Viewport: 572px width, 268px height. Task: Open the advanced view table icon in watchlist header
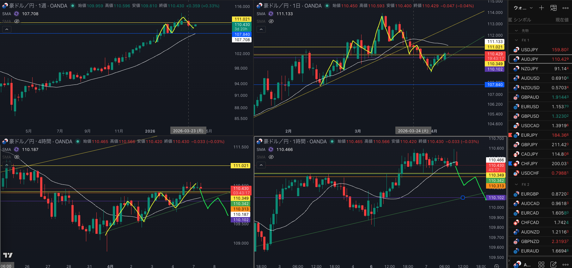(554, 8)
